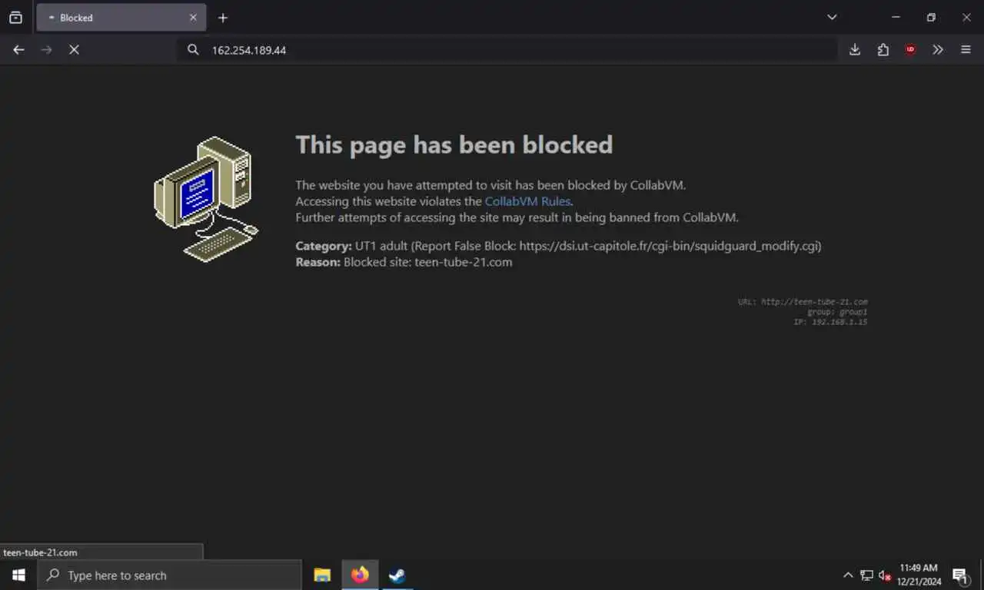The width and height of the screenshot is (984, 590).
Task: Click the 'This page has been blocked' heading
Action: [x=454, y=144]
